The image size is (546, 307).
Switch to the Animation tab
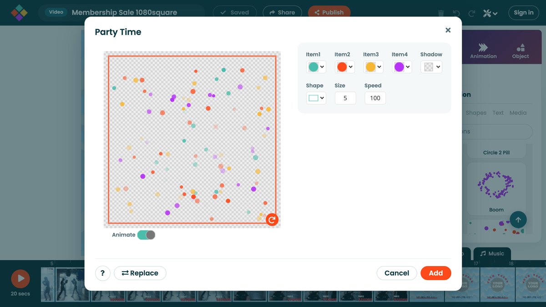tap(483, 51)
